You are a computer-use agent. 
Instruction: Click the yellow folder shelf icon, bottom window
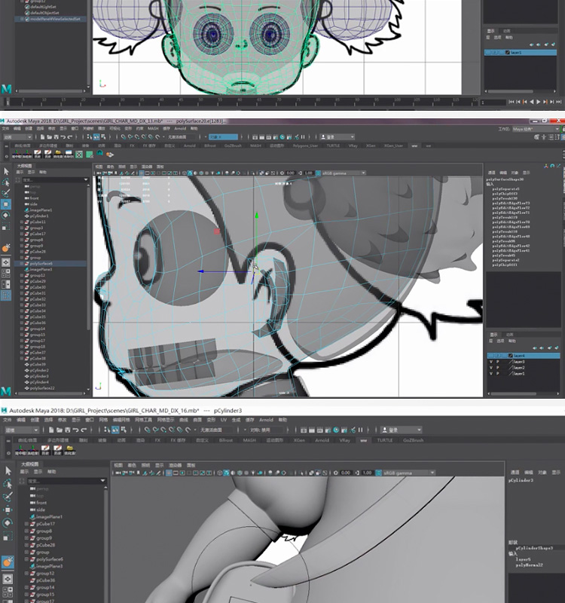(x=70, y=450)
